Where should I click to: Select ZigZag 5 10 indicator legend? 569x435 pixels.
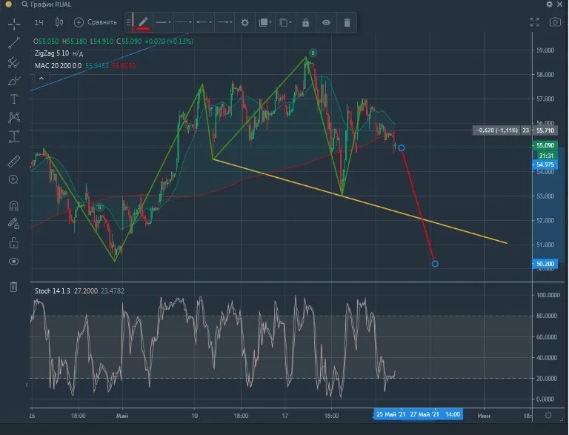pyautogui.click(x=59, y=53)
